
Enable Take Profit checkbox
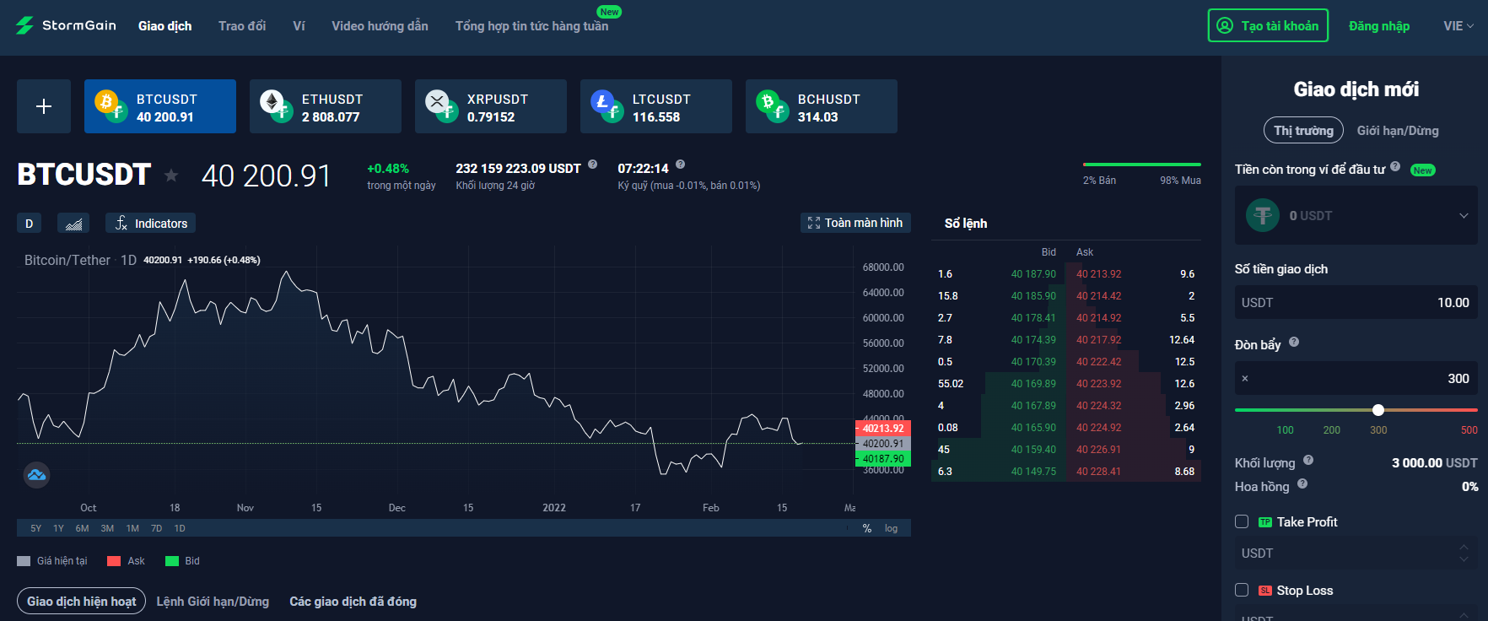click(1242, 521)
